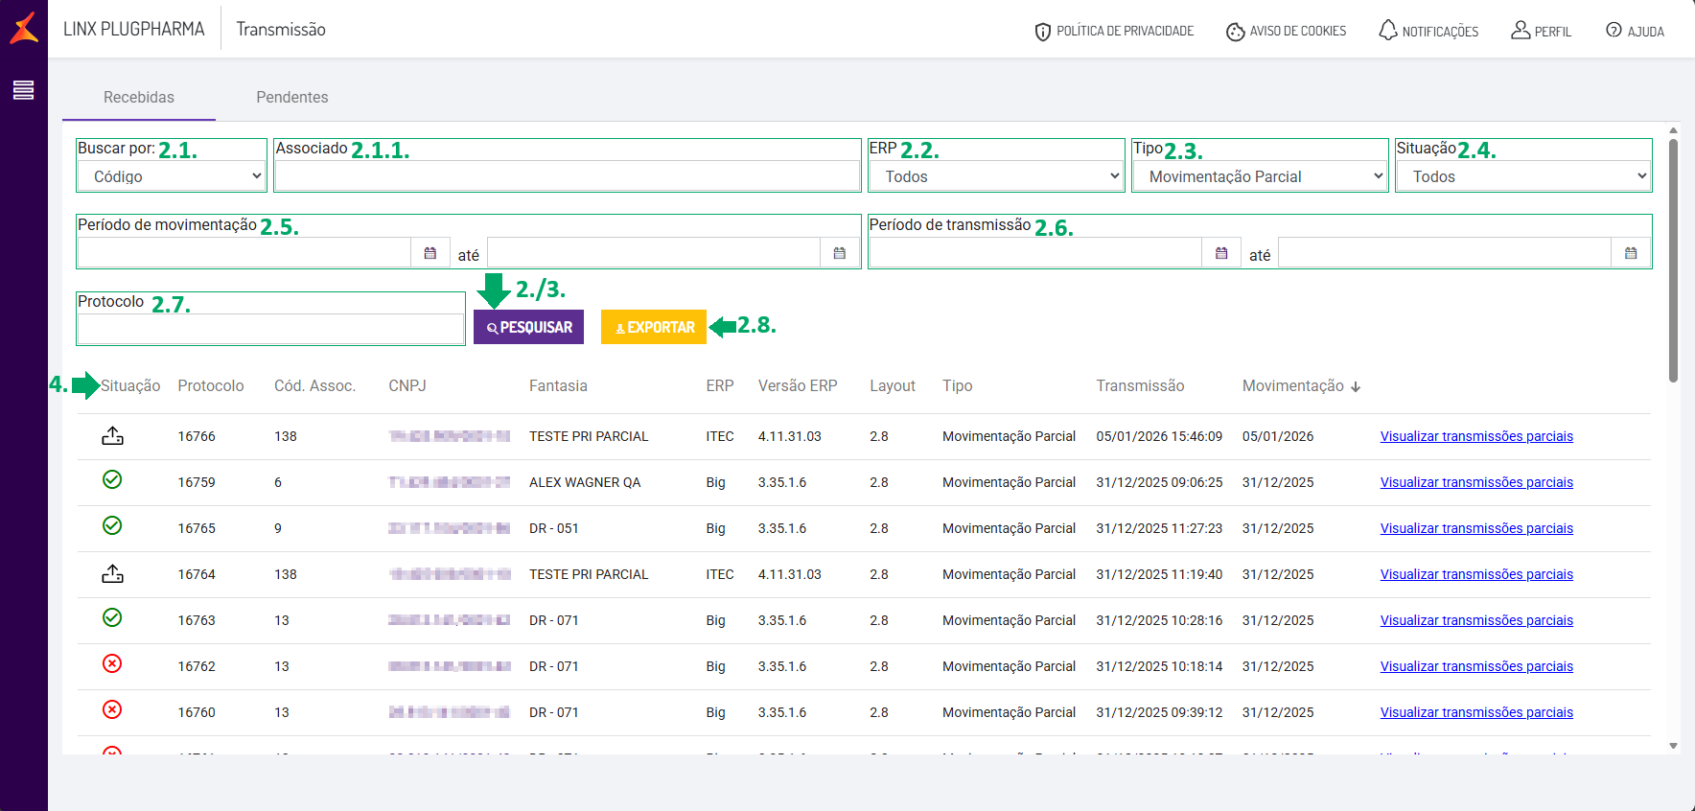The height and width of the screenshot is (811, 1695).
Task: Click the EXPORTAR button
Action: [x=654, y=327]
